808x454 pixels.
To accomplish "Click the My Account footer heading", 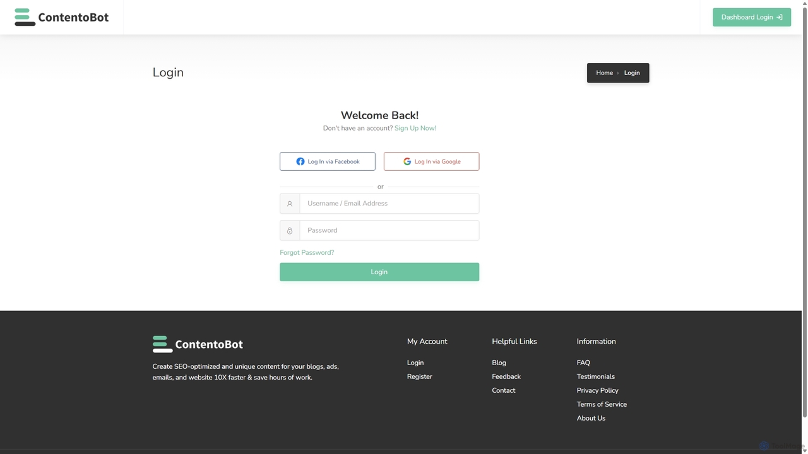I will (427, 341).
